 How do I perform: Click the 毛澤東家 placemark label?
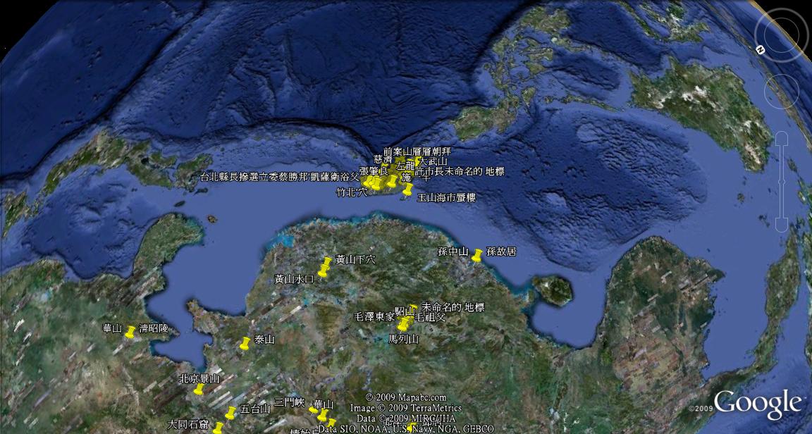[374, 316]
